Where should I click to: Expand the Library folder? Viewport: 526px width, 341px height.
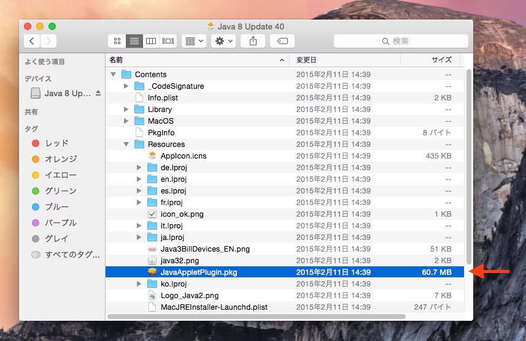tap(126, 109)
